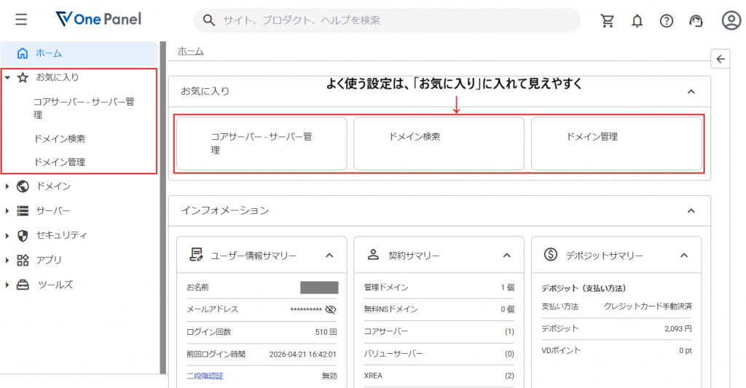Screen dimensions: 746x388
Task: Click the デポジット 2,093 円 value
Action: click(678, 328)
